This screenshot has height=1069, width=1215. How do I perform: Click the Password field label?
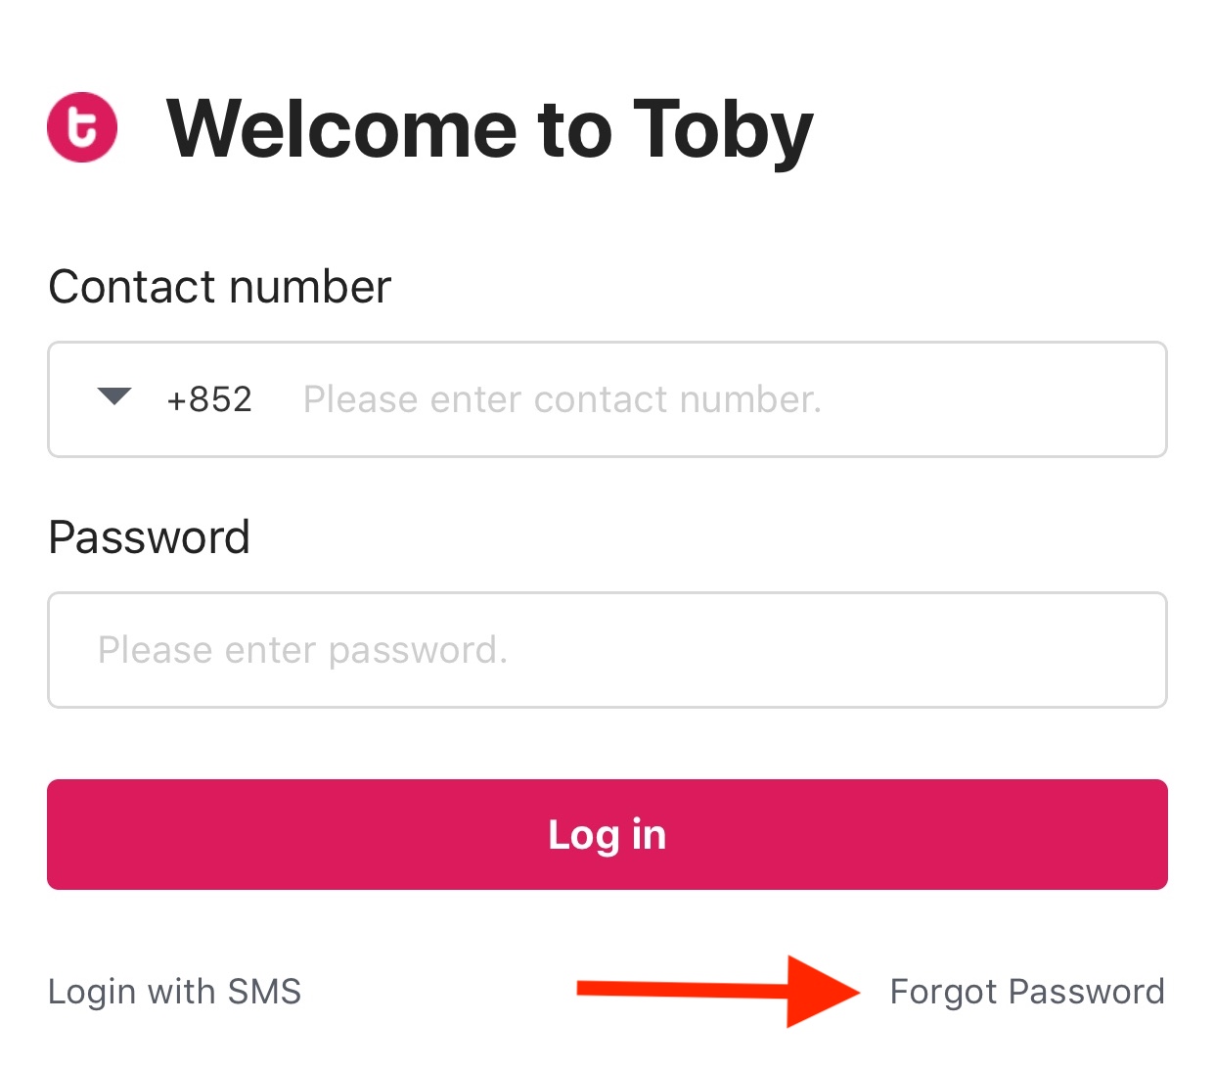(150, 537)
